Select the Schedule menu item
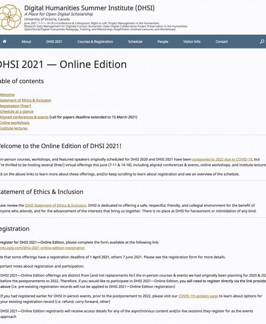Viewport: 266px width, 324px height. 135,41
